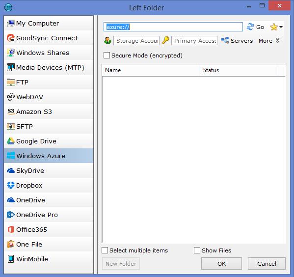Click the Primary Access key field
The width and height of the screenshot is (294, 277).
pyautogui.click(x=194, y=41)
